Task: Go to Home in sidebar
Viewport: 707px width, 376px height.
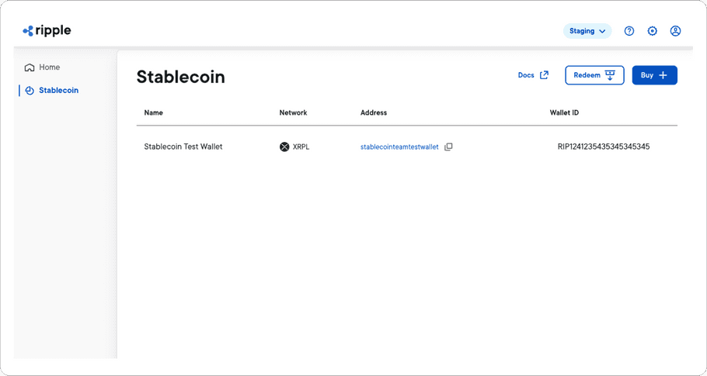Action: point(49,67)
